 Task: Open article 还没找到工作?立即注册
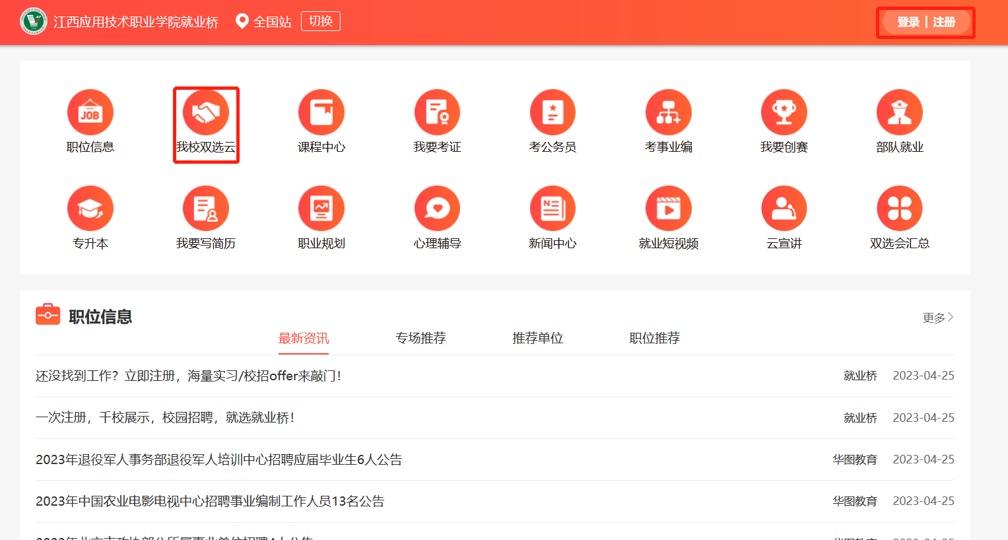coord(189,376)
